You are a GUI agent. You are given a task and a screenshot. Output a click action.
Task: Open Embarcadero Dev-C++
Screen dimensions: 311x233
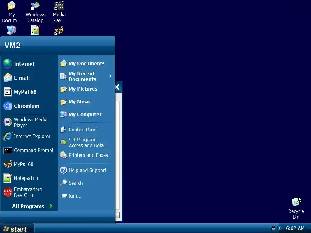[x=29, y=192]
